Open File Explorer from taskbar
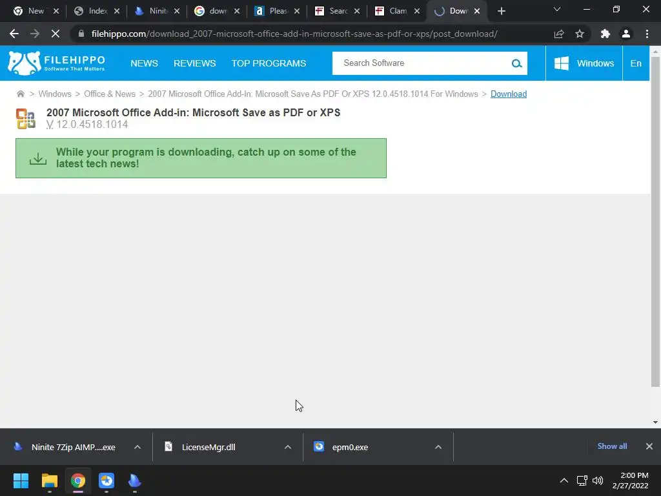The width and height of the screenshot is (661, 496). click(x=49, y=480)
